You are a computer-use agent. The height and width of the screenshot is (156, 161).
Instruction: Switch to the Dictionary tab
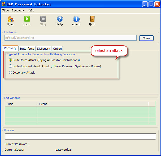pyautogui.click(x=43, y=49)
